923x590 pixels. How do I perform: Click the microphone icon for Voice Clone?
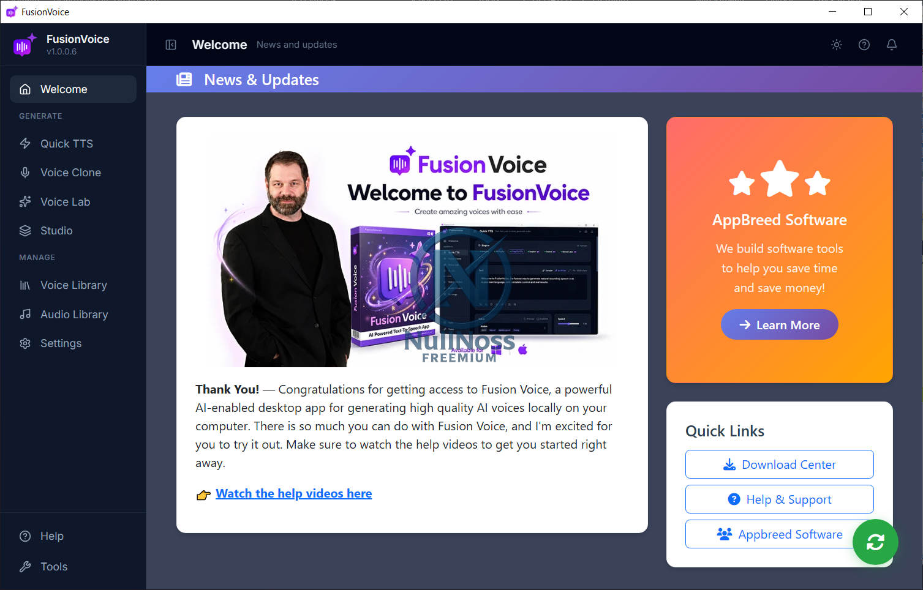[x=25, y=173]
